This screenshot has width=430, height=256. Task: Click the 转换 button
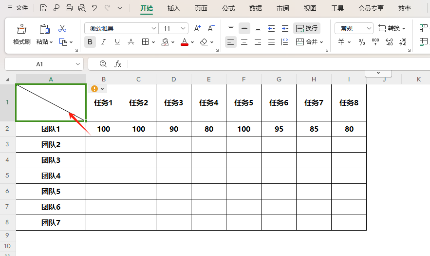pos(392,28)
